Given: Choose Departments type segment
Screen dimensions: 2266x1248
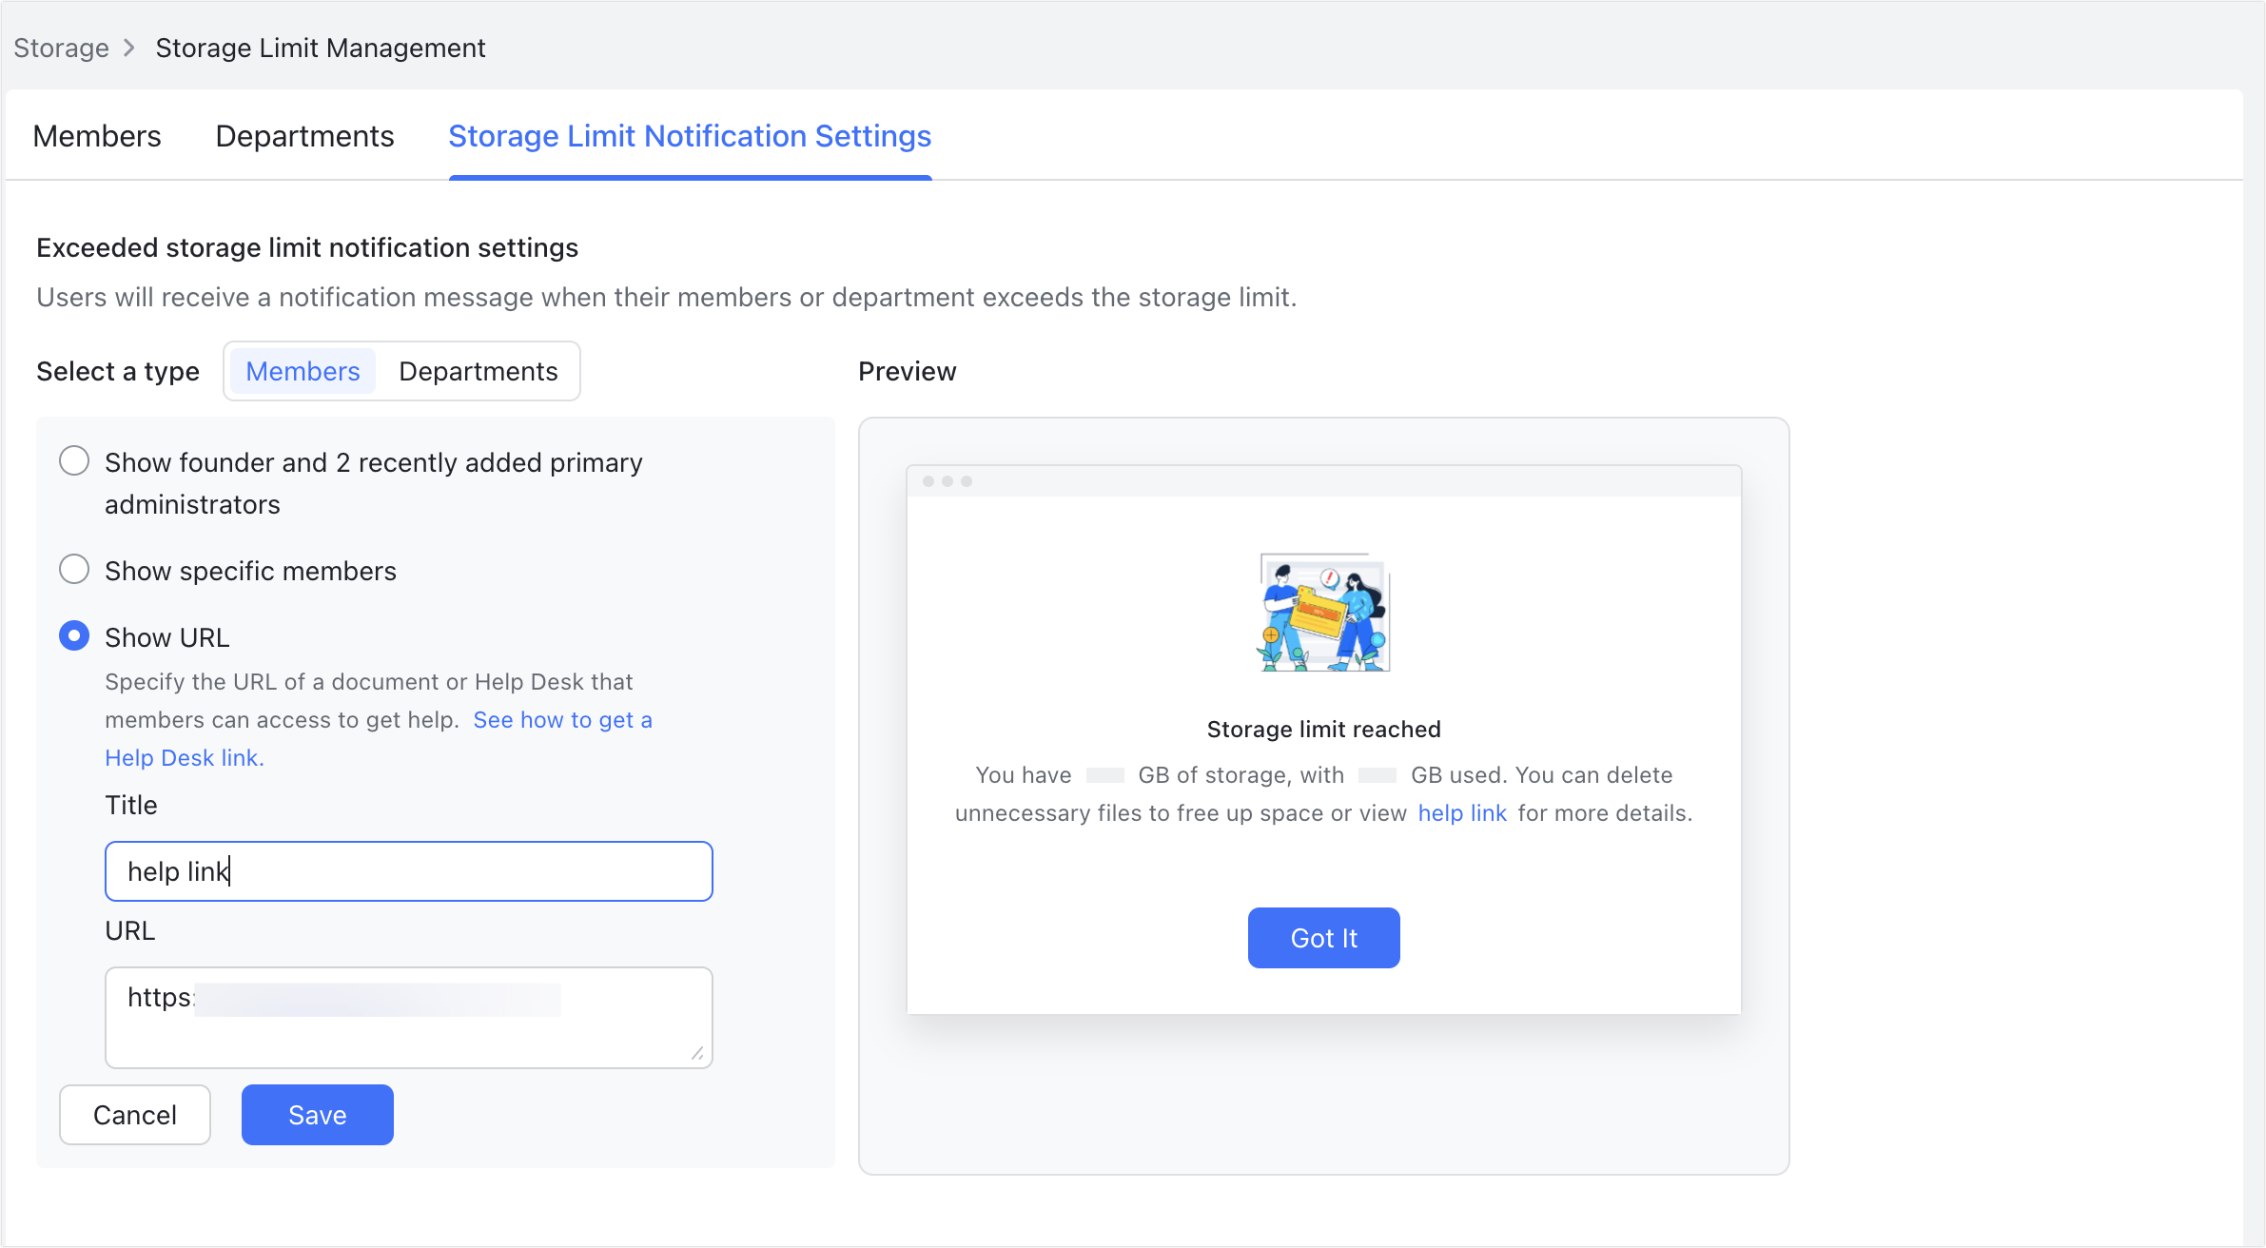Looking at the screenshot, I should (x=479, y=371).
